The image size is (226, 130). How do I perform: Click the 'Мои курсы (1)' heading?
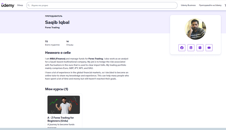pos(56,89)
